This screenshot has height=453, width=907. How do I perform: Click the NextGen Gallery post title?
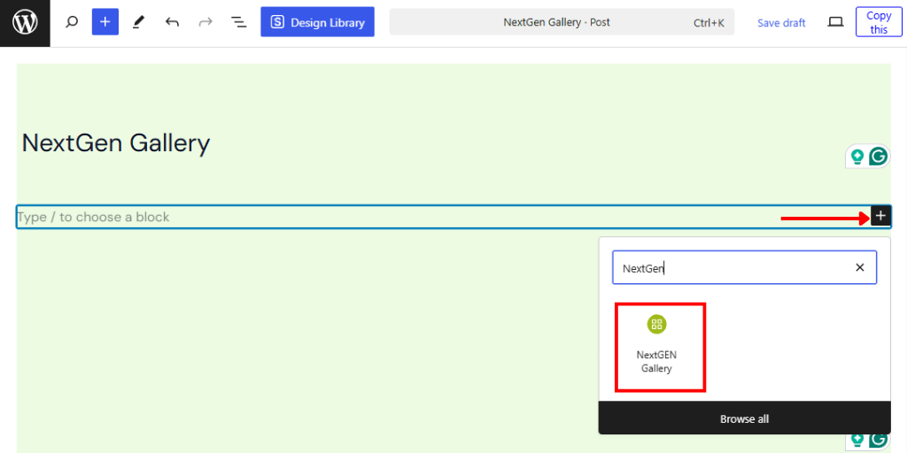(x=116, y=143)
